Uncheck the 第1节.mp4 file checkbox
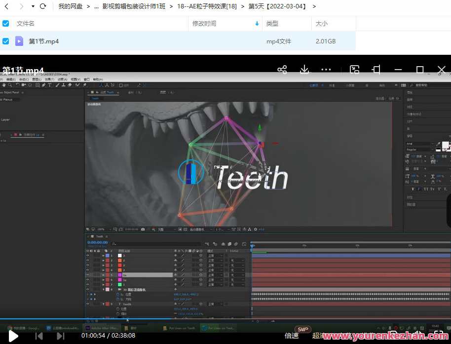451x344 pixels. click(6, 41)
